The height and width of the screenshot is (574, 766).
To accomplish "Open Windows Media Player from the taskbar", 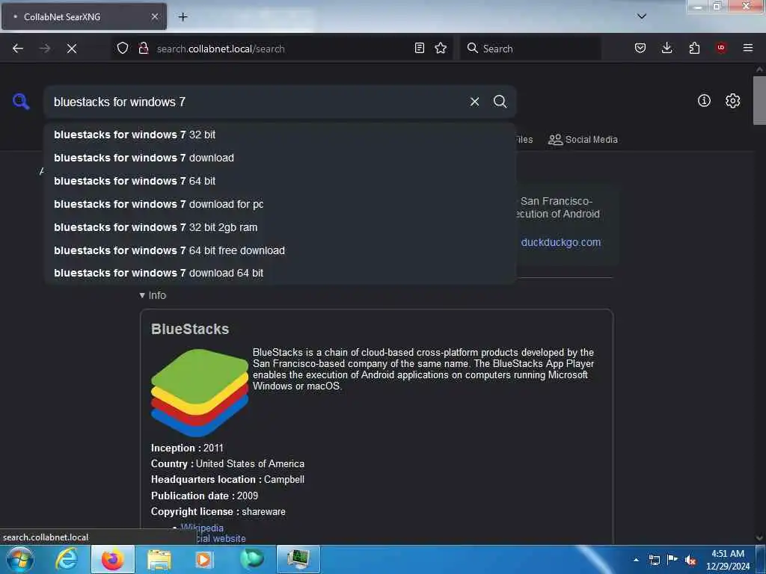I will point(203,559).
